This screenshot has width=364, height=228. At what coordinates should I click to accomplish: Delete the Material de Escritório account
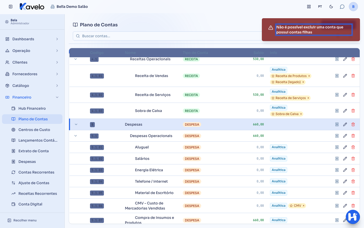click(x=353, y=193)
